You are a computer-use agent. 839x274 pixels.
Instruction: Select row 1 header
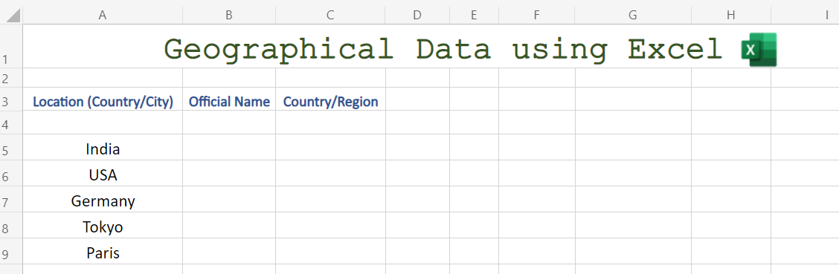[11, 46]
